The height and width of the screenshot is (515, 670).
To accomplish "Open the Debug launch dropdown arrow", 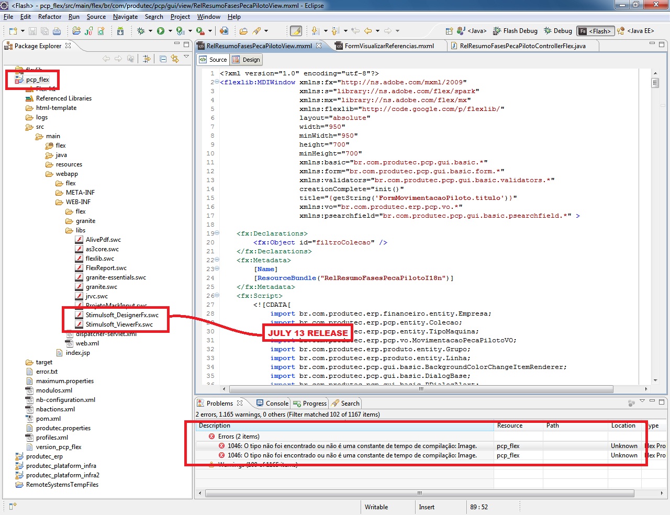I will [x=150, y=31].
